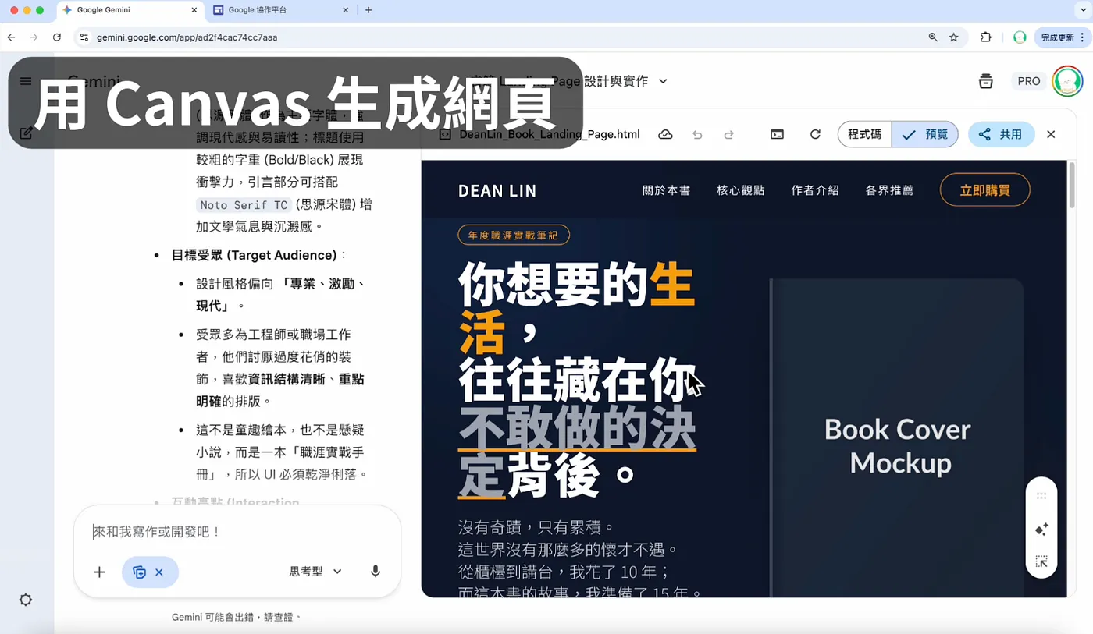
Task: Bookmark this page with the star icon
Action: point(953,37)
